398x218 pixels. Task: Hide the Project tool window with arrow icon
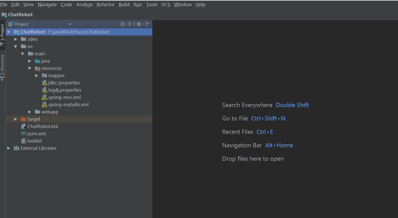(148, 24)
